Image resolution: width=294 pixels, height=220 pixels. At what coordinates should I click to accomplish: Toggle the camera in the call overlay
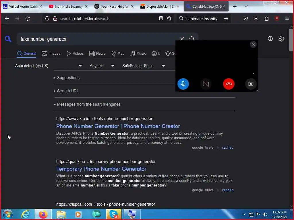pyautogui.click(x=206, y=84)
